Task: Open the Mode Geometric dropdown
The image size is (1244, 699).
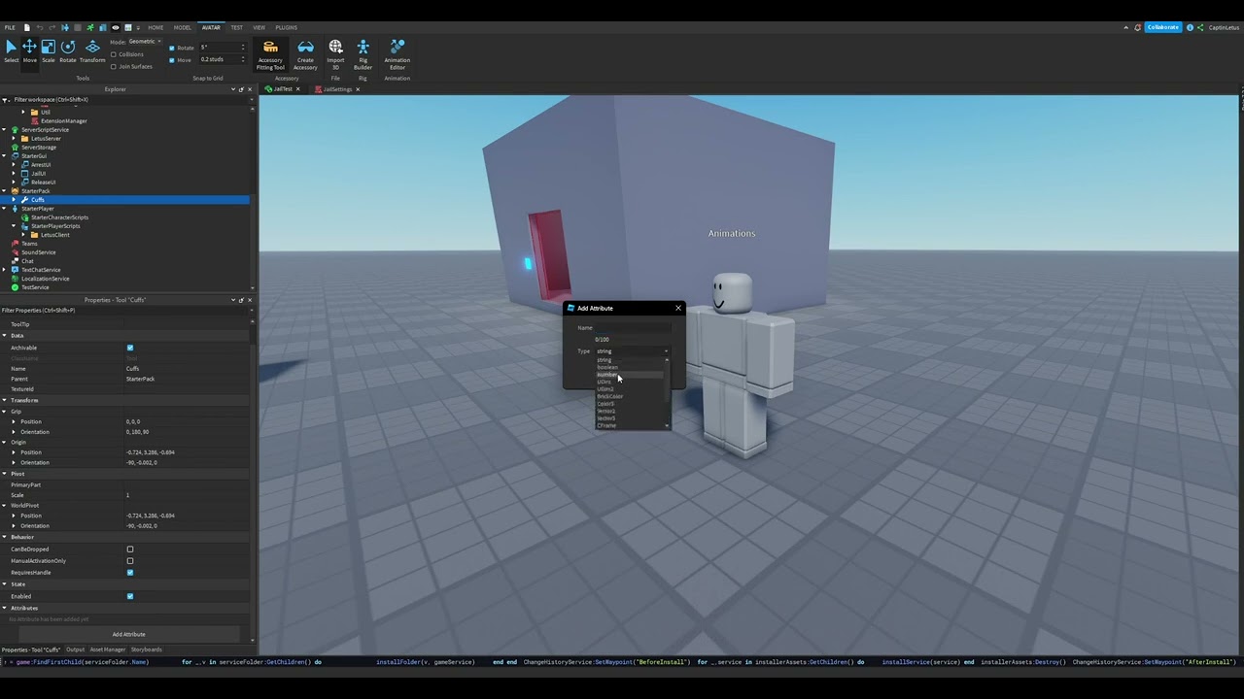Action: click(x=145, y=42)
